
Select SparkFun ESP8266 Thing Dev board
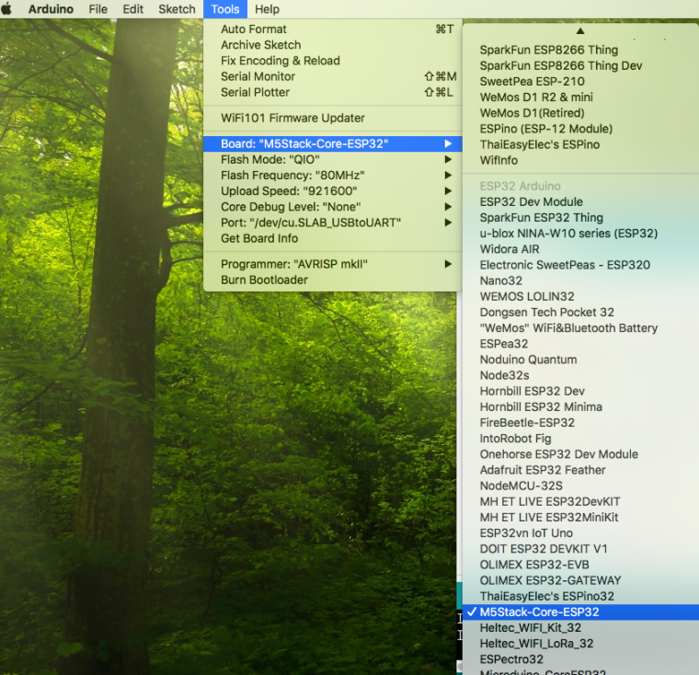tap(581, 66)
